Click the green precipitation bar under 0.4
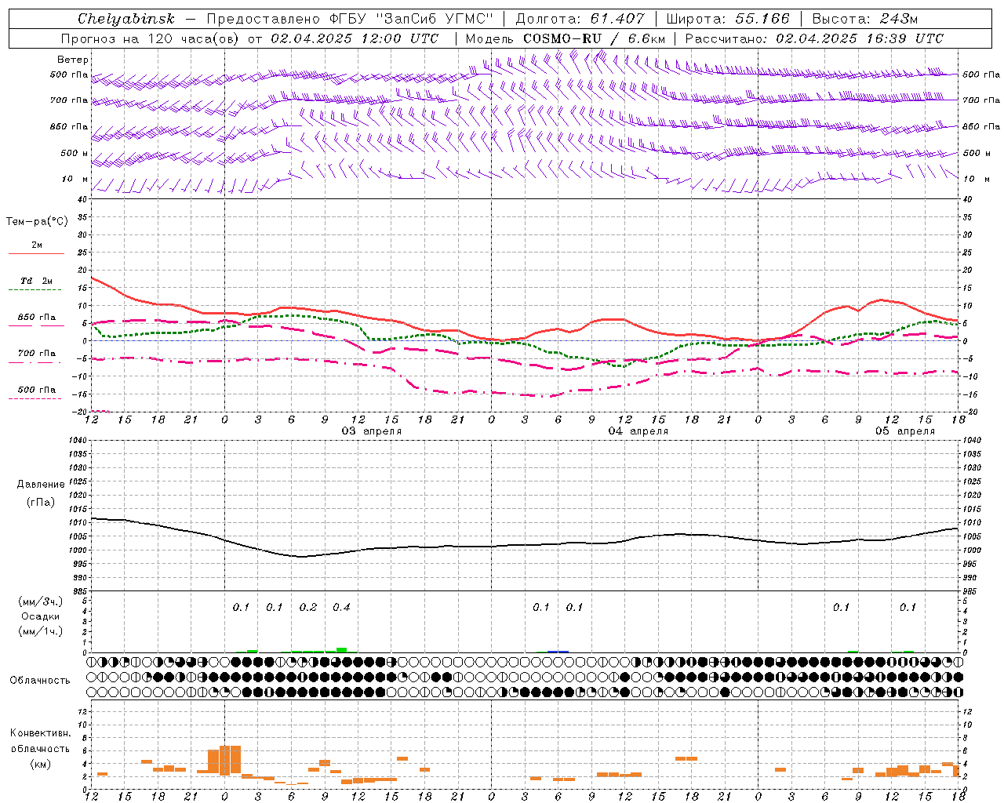1004x803 pixels. [x=341, y=650]
